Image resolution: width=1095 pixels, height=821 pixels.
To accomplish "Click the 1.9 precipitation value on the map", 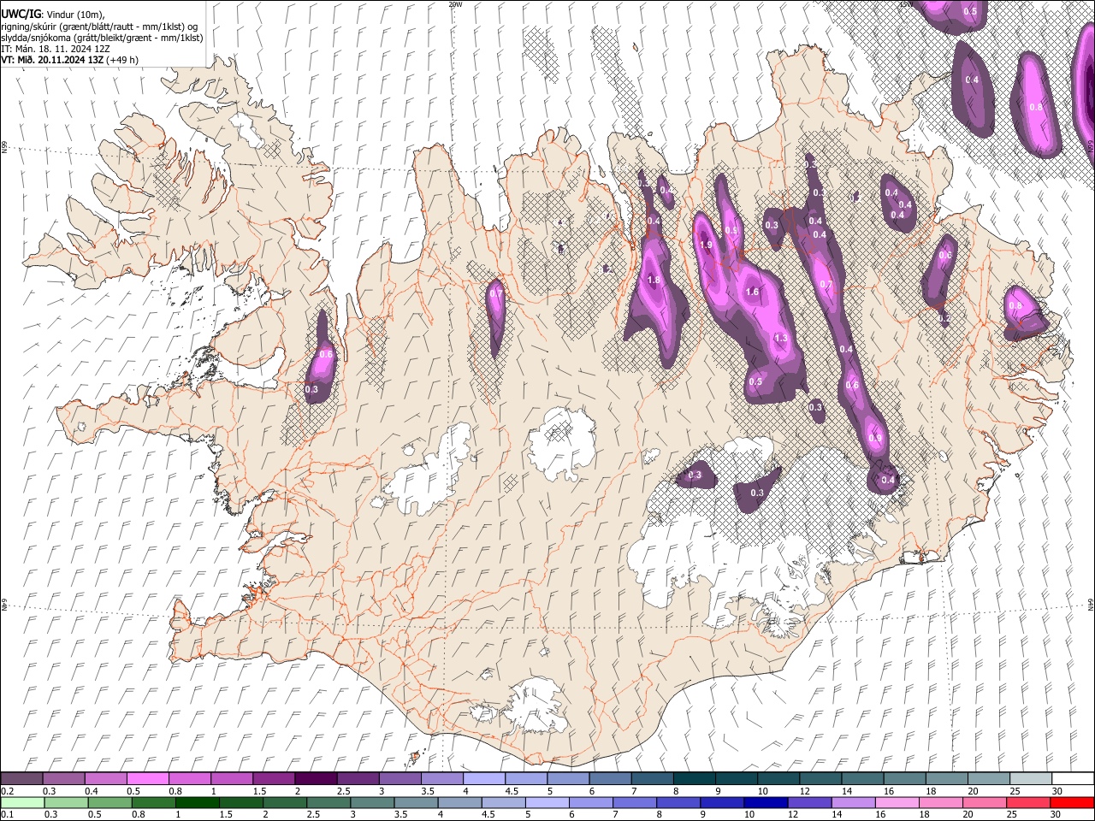I will point(706,245).
